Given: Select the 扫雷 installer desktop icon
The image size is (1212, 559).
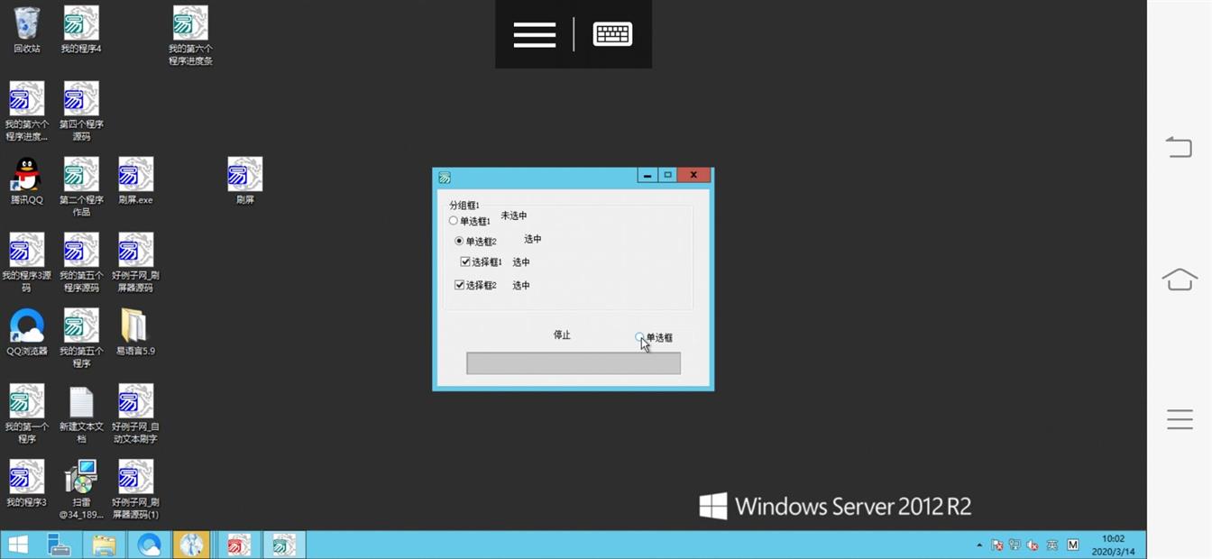Looking at the screenshot, I should coord(81,479).
